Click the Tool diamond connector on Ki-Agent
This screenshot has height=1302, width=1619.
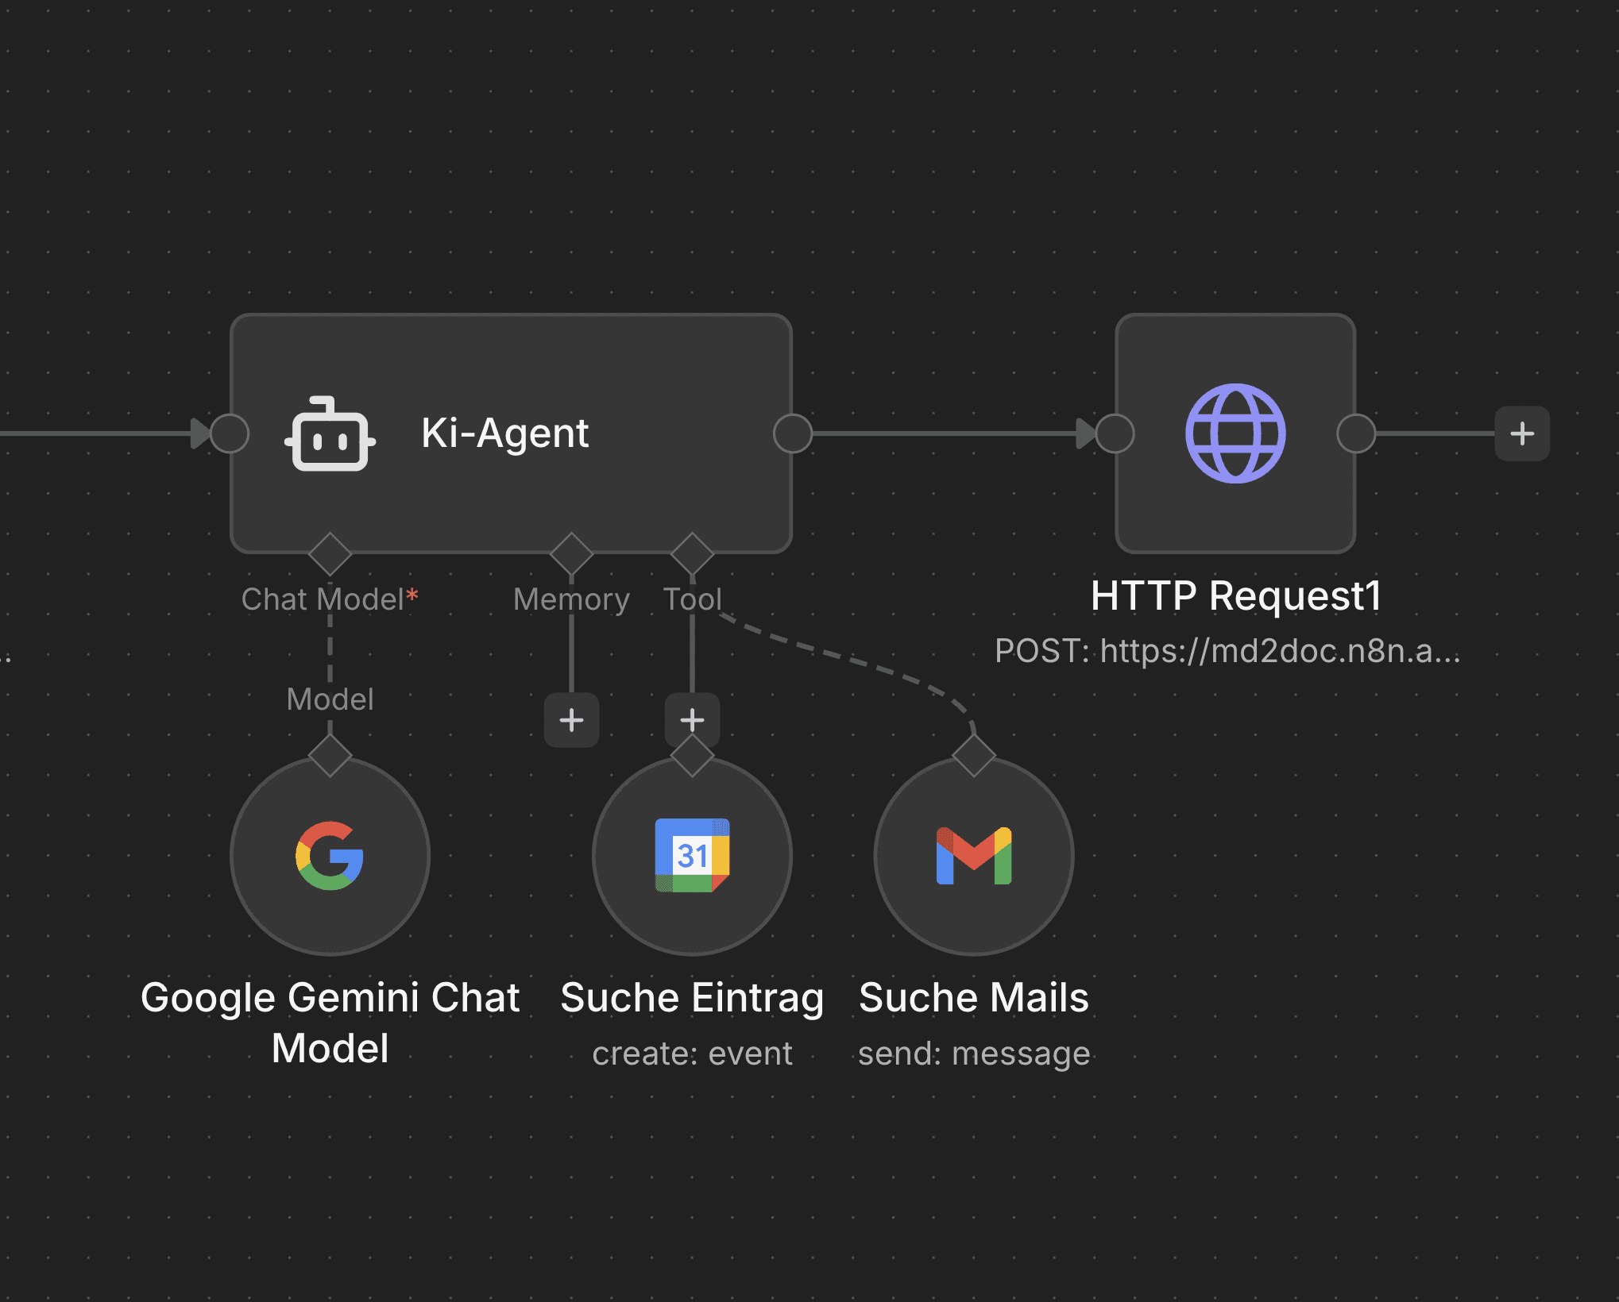point(692,553)
